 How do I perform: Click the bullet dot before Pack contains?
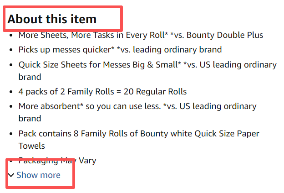[x=11, y=134]
